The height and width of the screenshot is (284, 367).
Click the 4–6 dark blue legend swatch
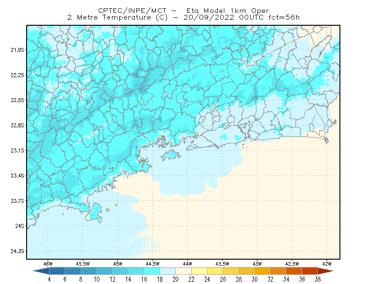[x=57, y=271]
